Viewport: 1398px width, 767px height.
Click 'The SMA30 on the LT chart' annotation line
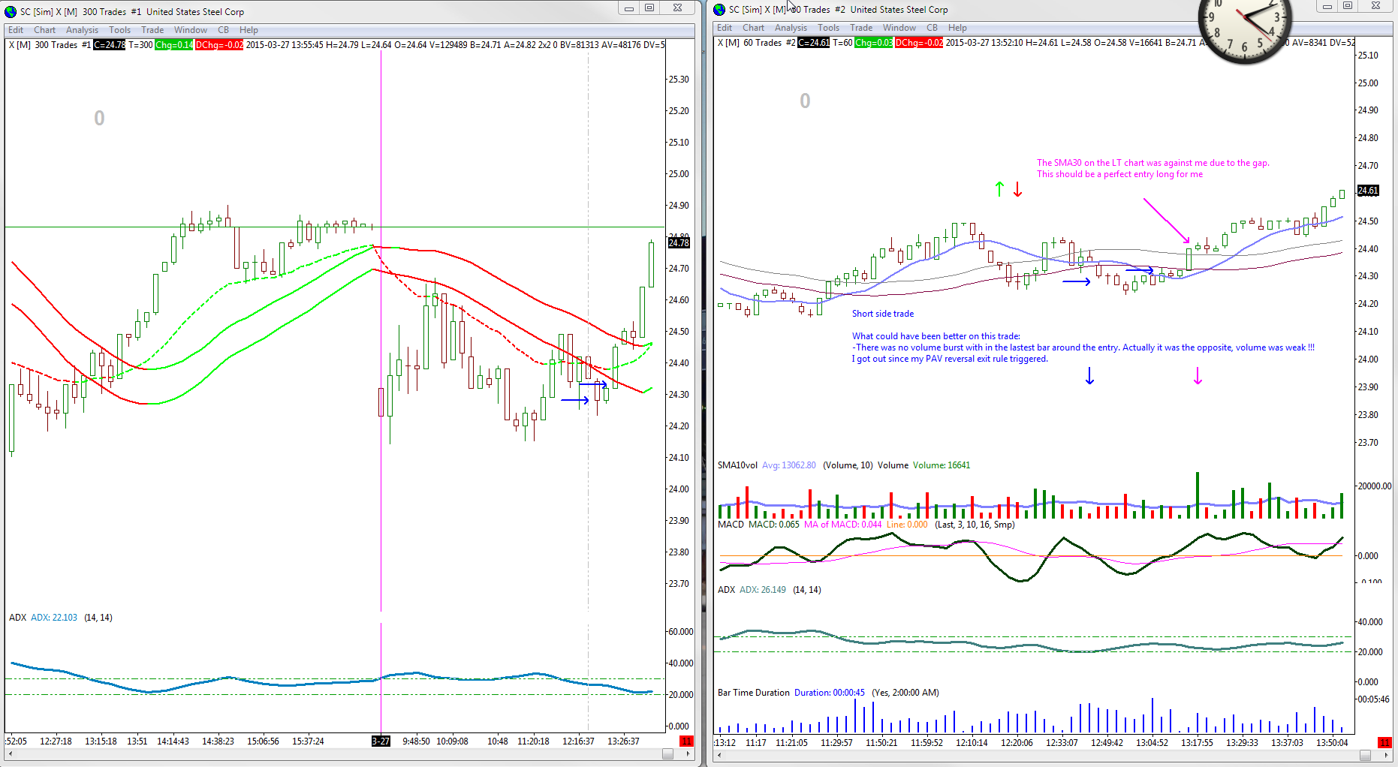pyautogui.click(x=1152, y=163)
